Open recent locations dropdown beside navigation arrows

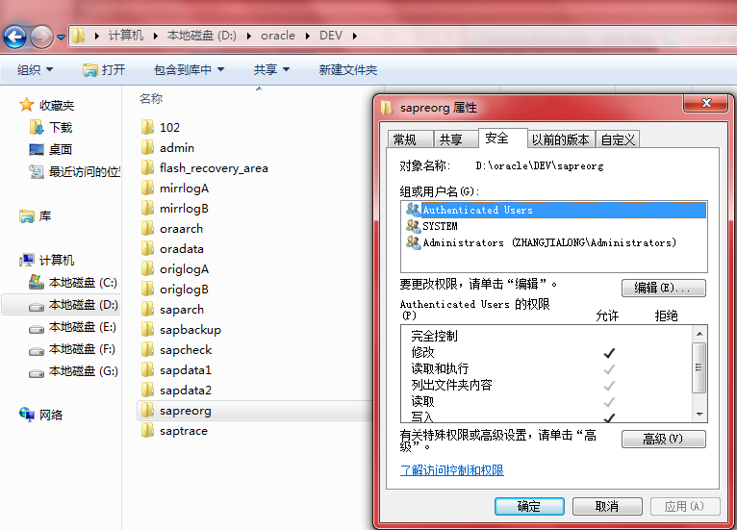(62, 37)
